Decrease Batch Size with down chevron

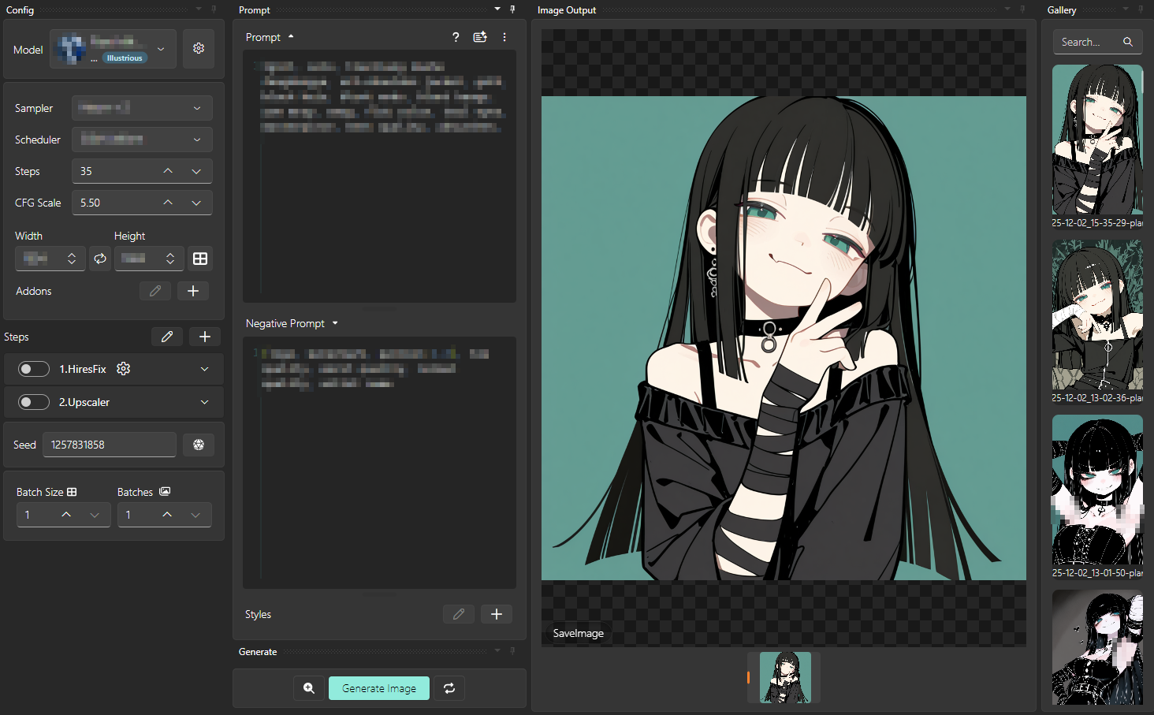95,515
